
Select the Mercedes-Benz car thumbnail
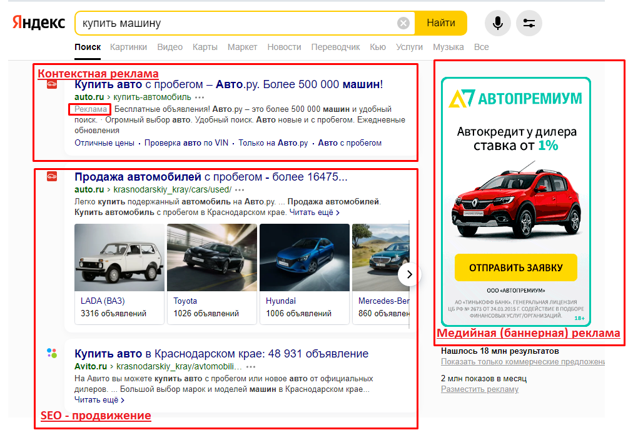pyautogui.click(x=381, y=257)
